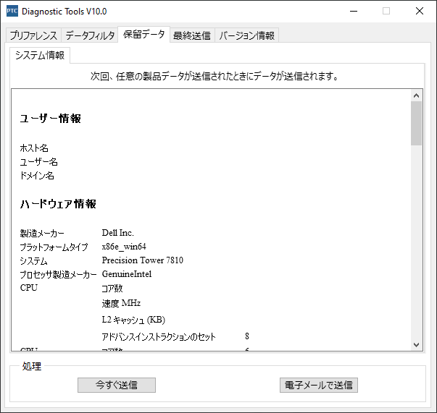Click the 速度 MHz label
Image resolution: width=437 pixels, height=413 pixels.
(x=121, y=303)
